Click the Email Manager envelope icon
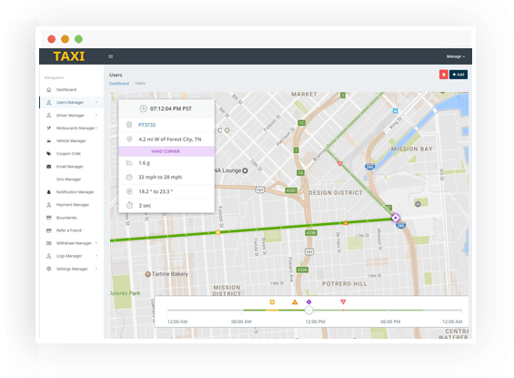The image size is (514, 378). tap(49, 167)
